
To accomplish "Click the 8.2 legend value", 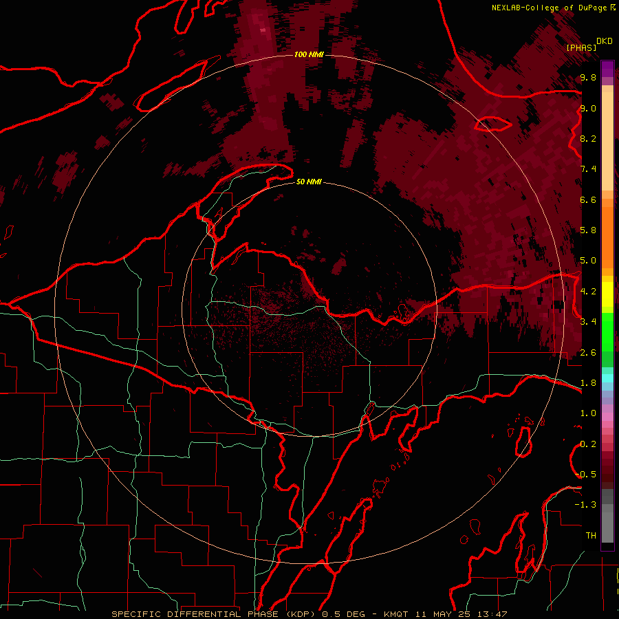I will [588, 138].
